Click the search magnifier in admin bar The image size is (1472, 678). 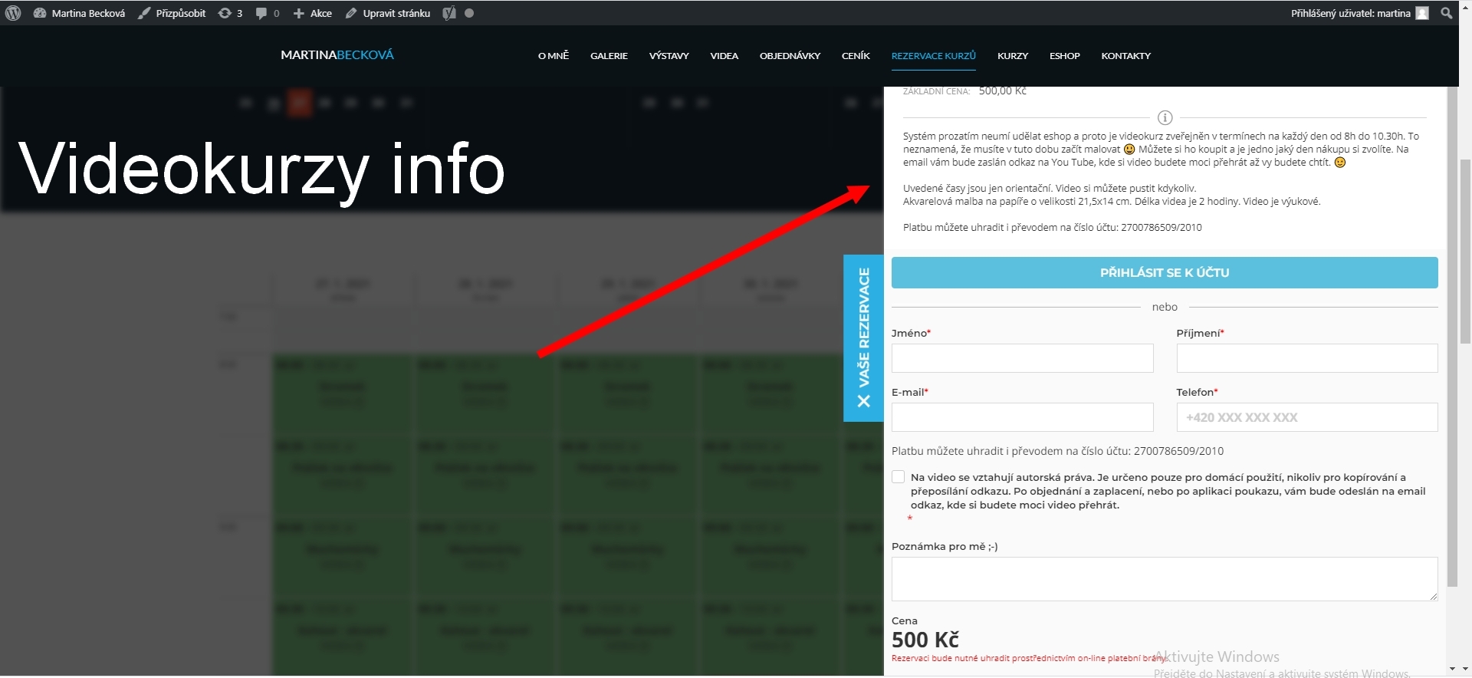(1447, 13)
